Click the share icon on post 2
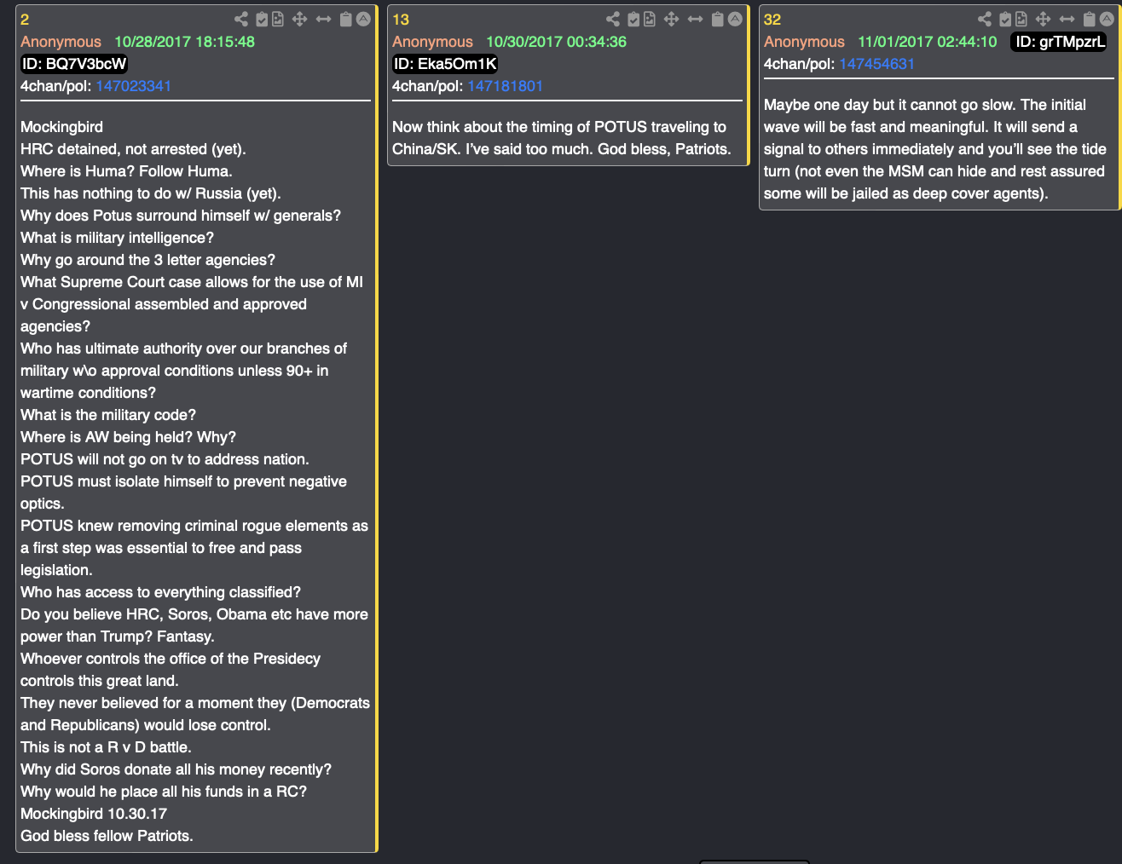Image resolution: width=1122 pixels, height=864 pixels. pyautogui.click(x=241, y=19)
